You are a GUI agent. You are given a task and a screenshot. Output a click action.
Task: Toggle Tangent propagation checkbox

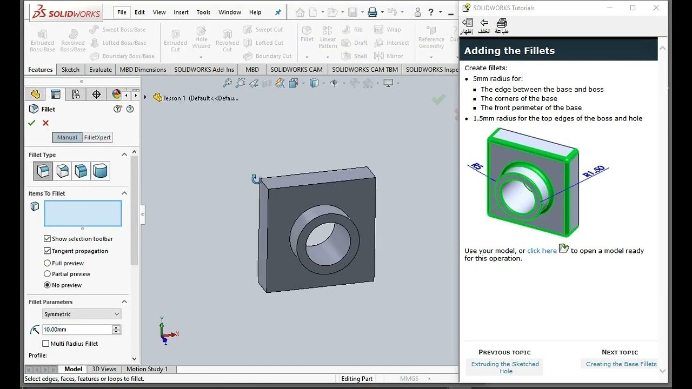click(47, 251)
